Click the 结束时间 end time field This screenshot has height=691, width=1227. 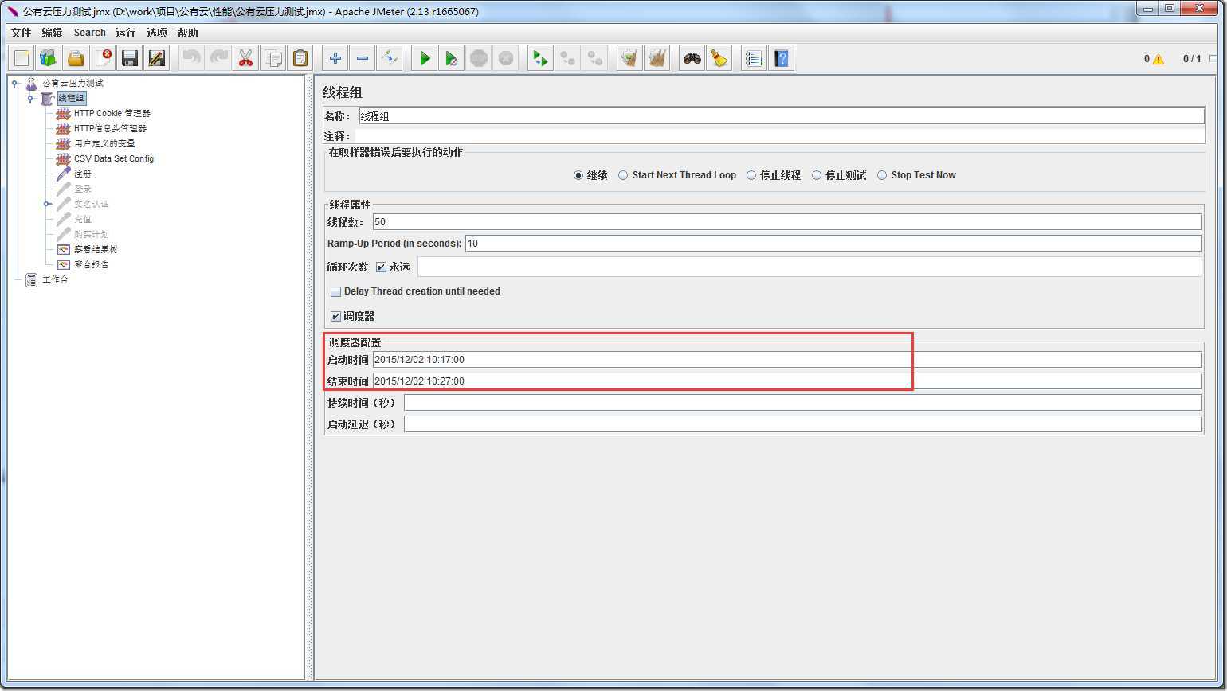786,381
